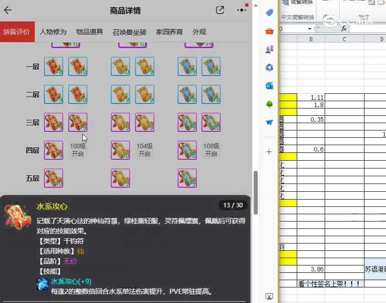Select cell containing 0.6
The image size is (386, 303).
point(311,149)
